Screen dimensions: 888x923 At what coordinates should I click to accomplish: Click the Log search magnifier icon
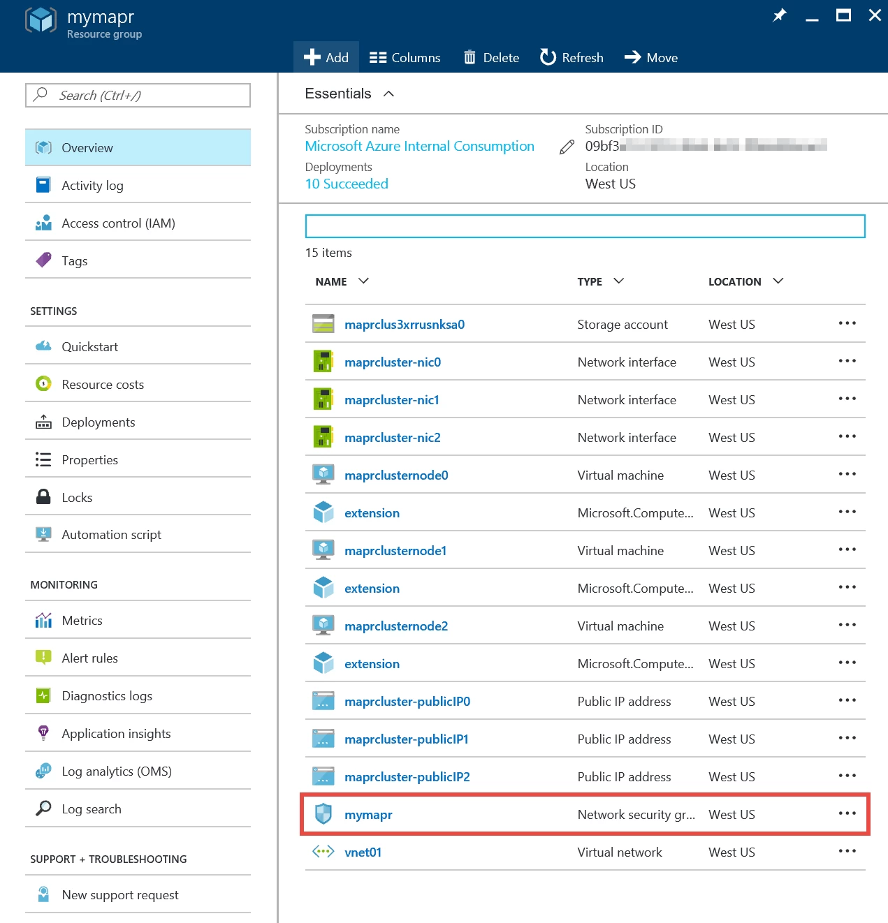click(43, 808)
